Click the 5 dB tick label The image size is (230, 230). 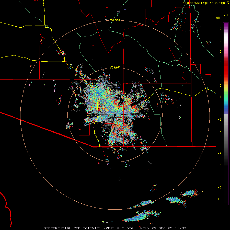(x=221, y=51)
